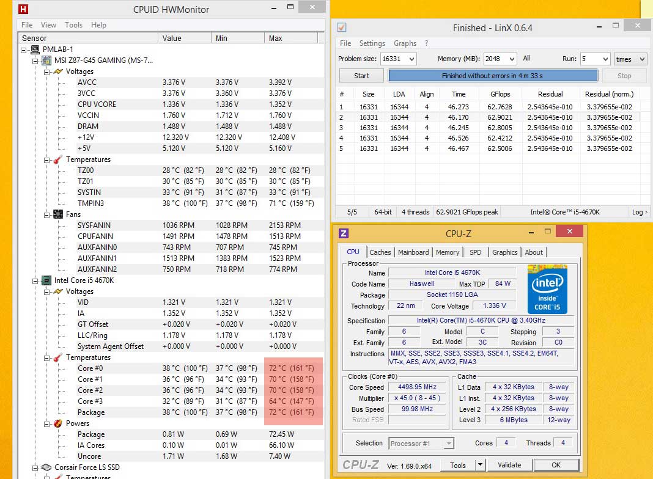Open the Memory (MiB) dropdown
Image resolution: width=653 pixels, height=479 pixels.
[512, 59]
